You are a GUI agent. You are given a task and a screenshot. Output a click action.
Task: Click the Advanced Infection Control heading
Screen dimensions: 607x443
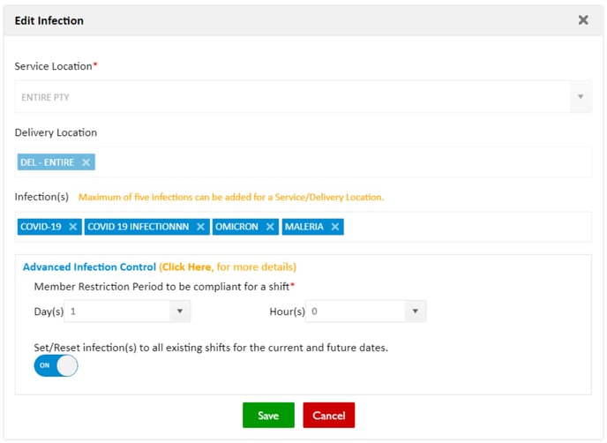(x=89, y=267)
